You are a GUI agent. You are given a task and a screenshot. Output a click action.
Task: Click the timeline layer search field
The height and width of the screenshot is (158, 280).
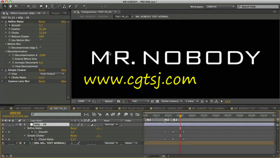pyautogui.click(x=56, y=114)
